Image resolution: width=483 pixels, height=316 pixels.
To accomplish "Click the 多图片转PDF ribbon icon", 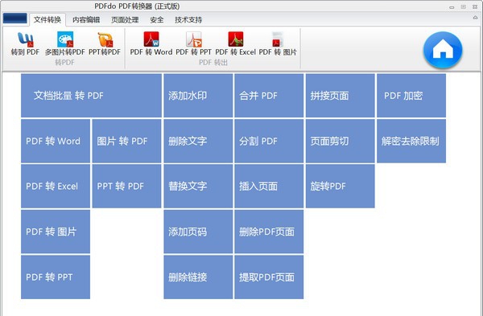I will (64, 44).
